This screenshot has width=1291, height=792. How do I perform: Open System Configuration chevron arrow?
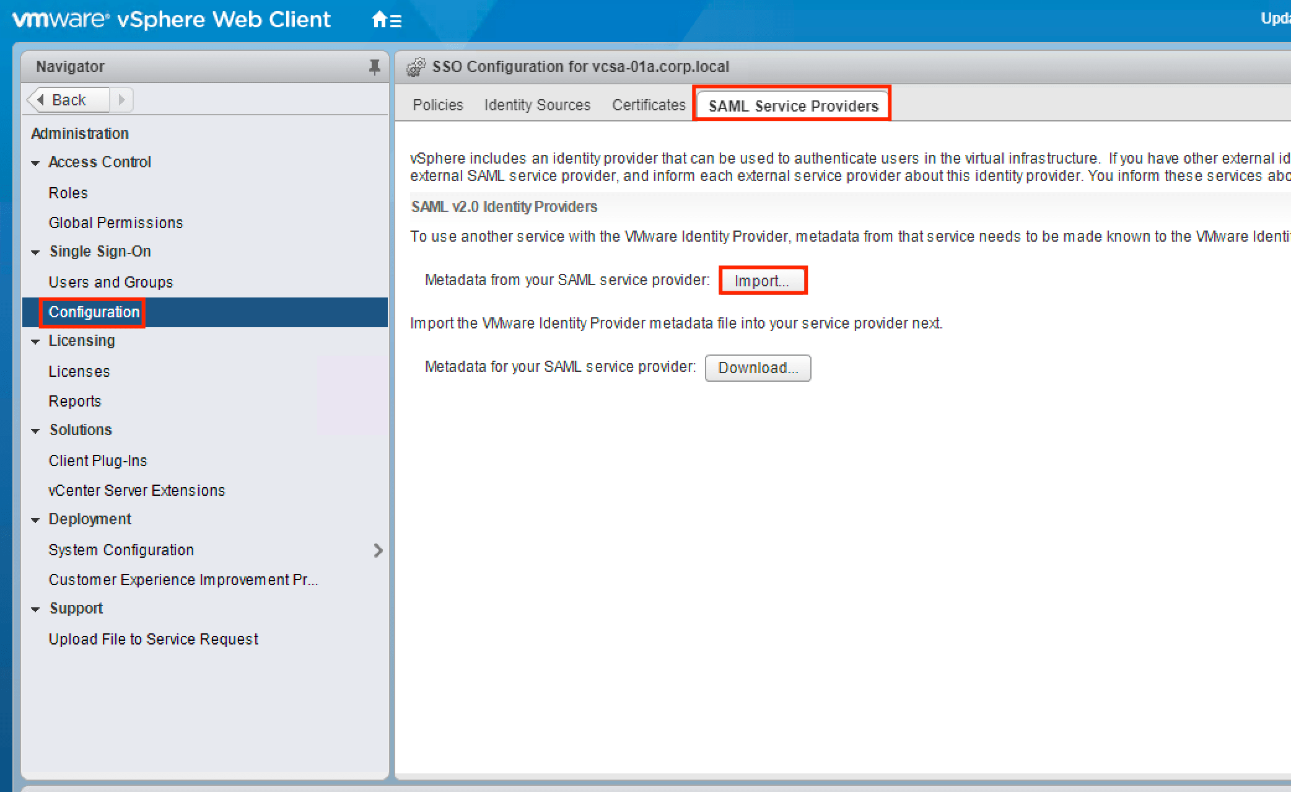(x=378, y=550)
